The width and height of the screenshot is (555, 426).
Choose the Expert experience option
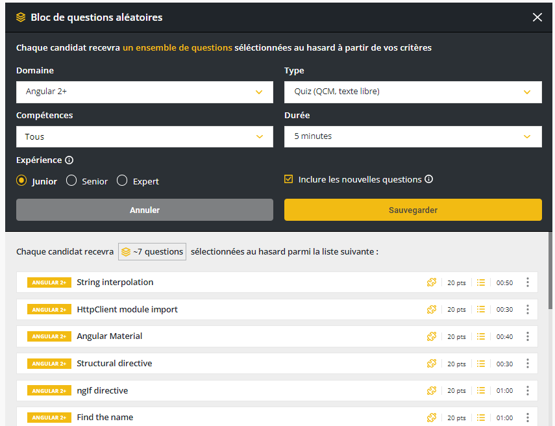click(x=121, y=181)
